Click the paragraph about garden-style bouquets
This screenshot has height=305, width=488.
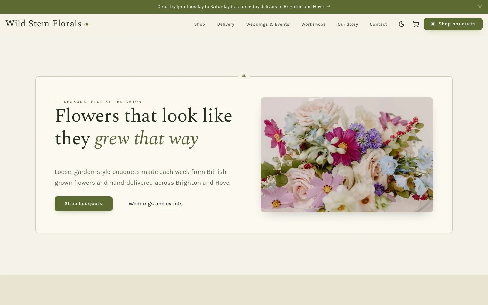(143, 177)
